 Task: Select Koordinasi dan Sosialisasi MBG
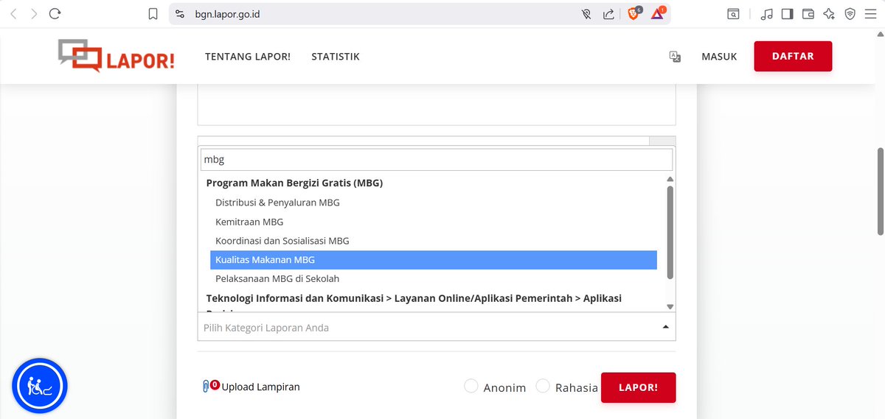pyautogui.click(x=434, y=241)
